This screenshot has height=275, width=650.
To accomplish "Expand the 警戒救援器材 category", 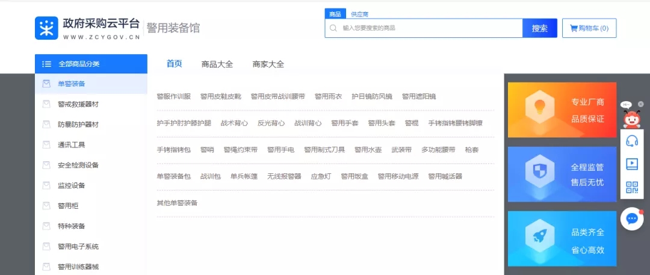I will (78, 104).
